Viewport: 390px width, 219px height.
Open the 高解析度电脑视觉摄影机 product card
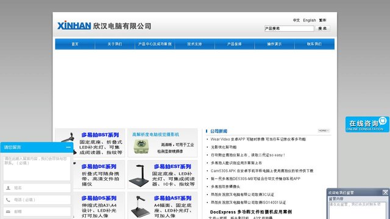coord(163,143)
